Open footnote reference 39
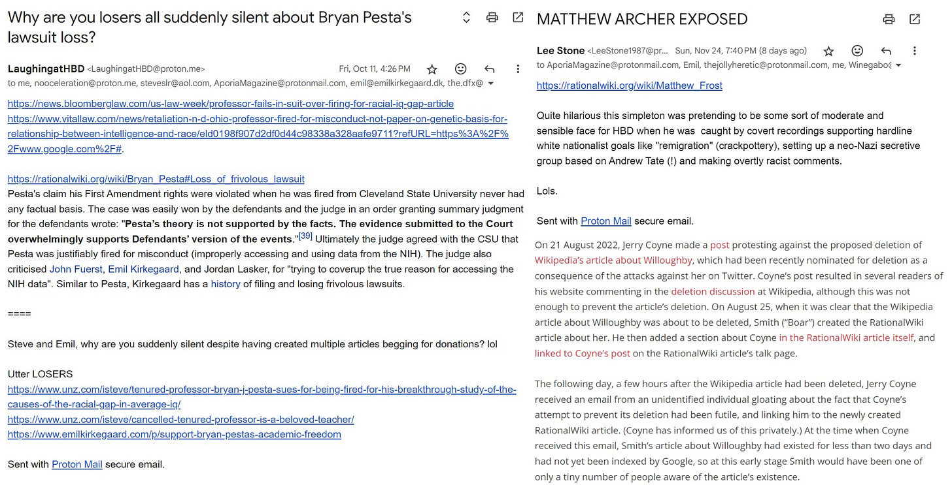The width and height of the screenshot is (952, 485). pos(305,236)
